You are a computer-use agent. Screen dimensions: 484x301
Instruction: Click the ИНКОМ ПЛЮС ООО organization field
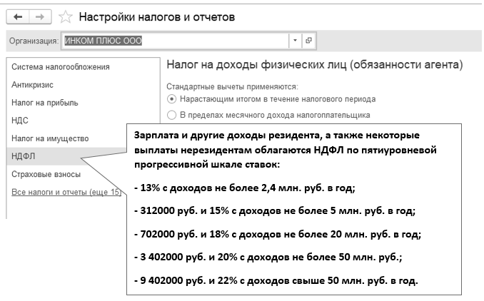pos(175,41)
